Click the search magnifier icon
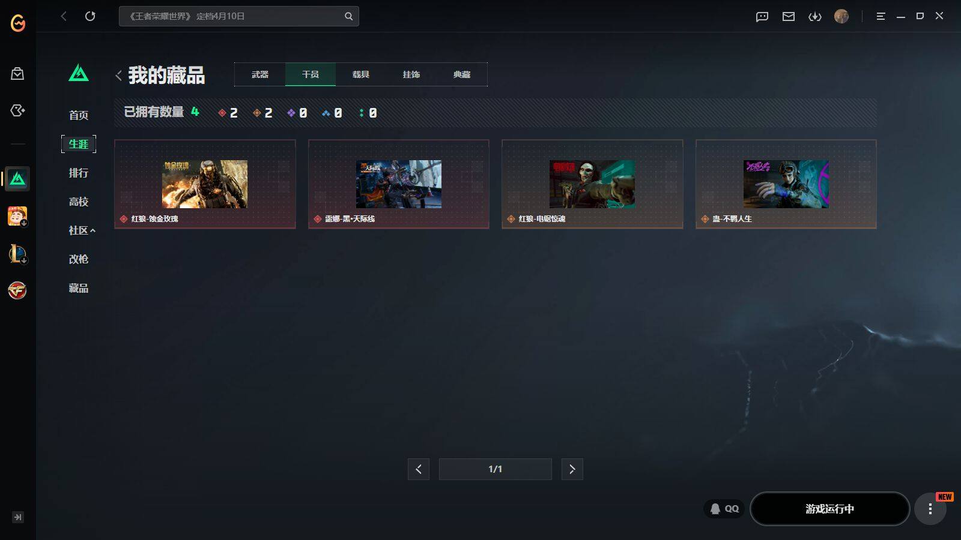 pyautogui.click(x=348, y=16)
